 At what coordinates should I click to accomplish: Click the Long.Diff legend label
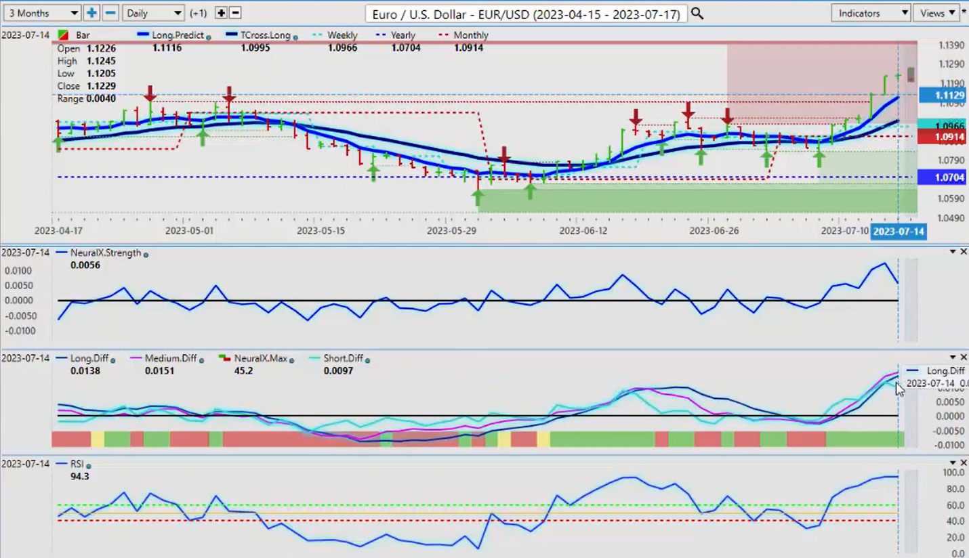(89, 358)
